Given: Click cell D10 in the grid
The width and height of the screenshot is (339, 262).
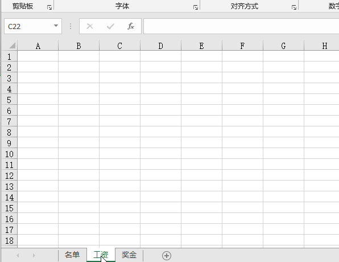Looking at the screenshot, I should point(160,154).
